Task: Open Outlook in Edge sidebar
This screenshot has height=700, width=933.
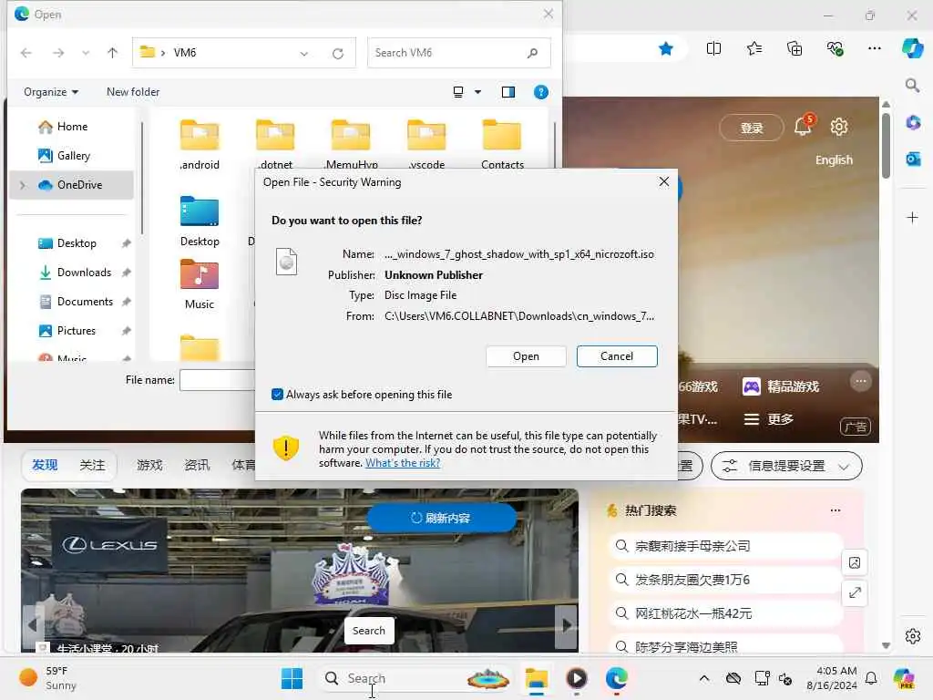Action: pyautogui.click(x=913, y=160)
